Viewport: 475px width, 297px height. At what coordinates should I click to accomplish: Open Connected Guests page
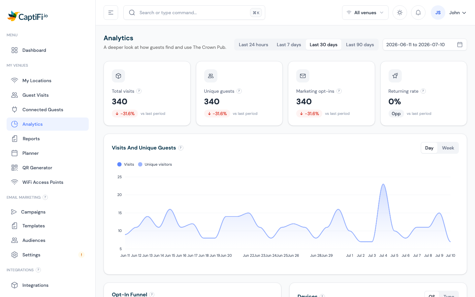[47, 110]
